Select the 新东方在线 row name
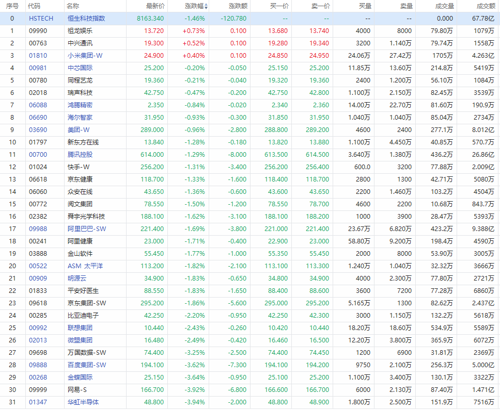The height and width of the screenshot is (410, 500). coord(83,142)
